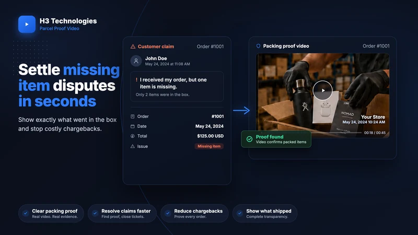Click the May 24, 2024 date value
Viewport: 418px width, 235px height.
pos(210,126)
